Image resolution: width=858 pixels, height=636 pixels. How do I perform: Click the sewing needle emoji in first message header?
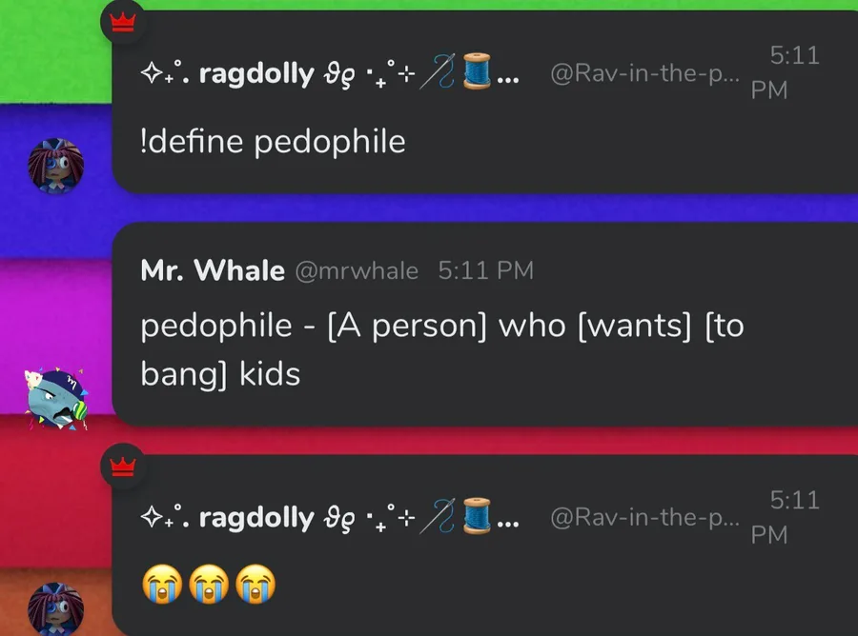[438, 71]
